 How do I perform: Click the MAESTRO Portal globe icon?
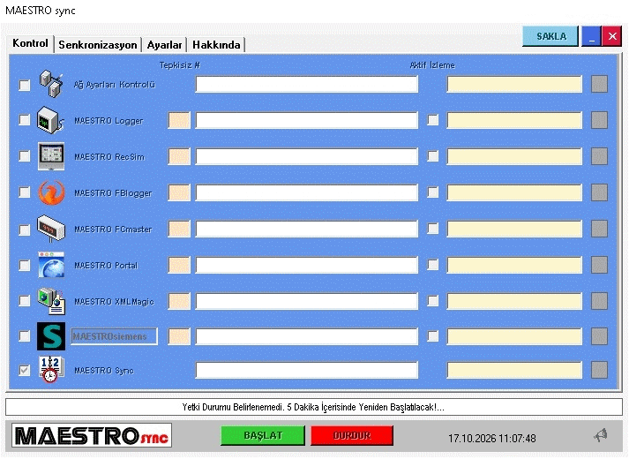[51, 265]
